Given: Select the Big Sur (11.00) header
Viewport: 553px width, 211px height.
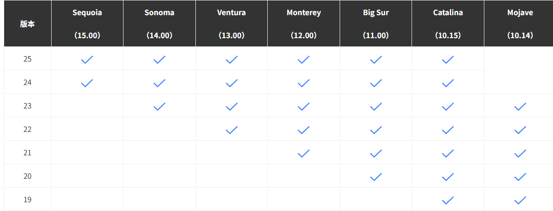Looking at the screenshot, I should [376, 24].
